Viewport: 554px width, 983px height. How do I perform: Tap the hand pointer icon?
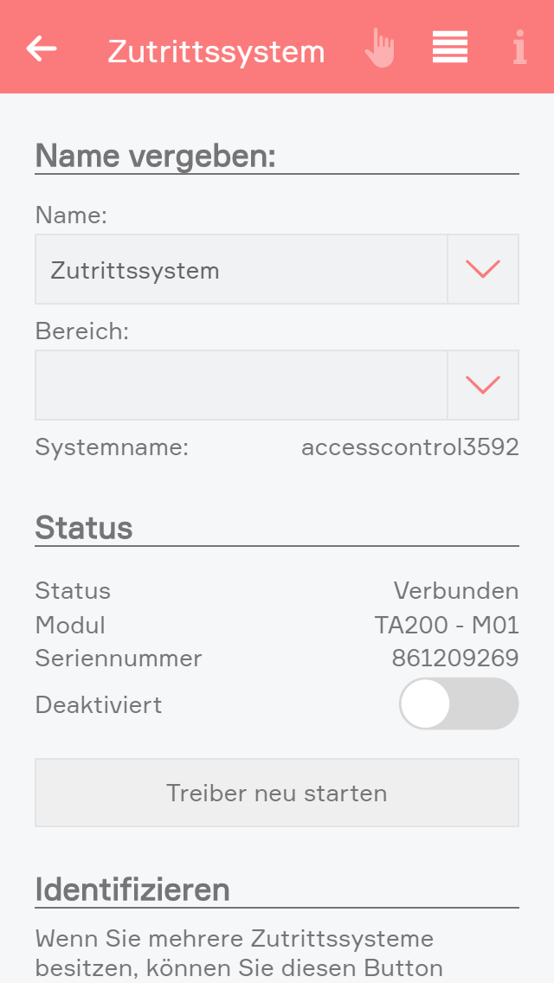point(379,48)
